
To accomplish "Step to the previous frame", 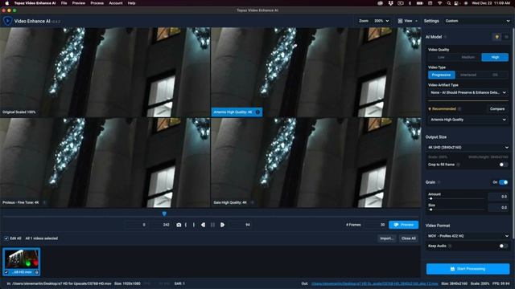I will [x=203, y=225].
